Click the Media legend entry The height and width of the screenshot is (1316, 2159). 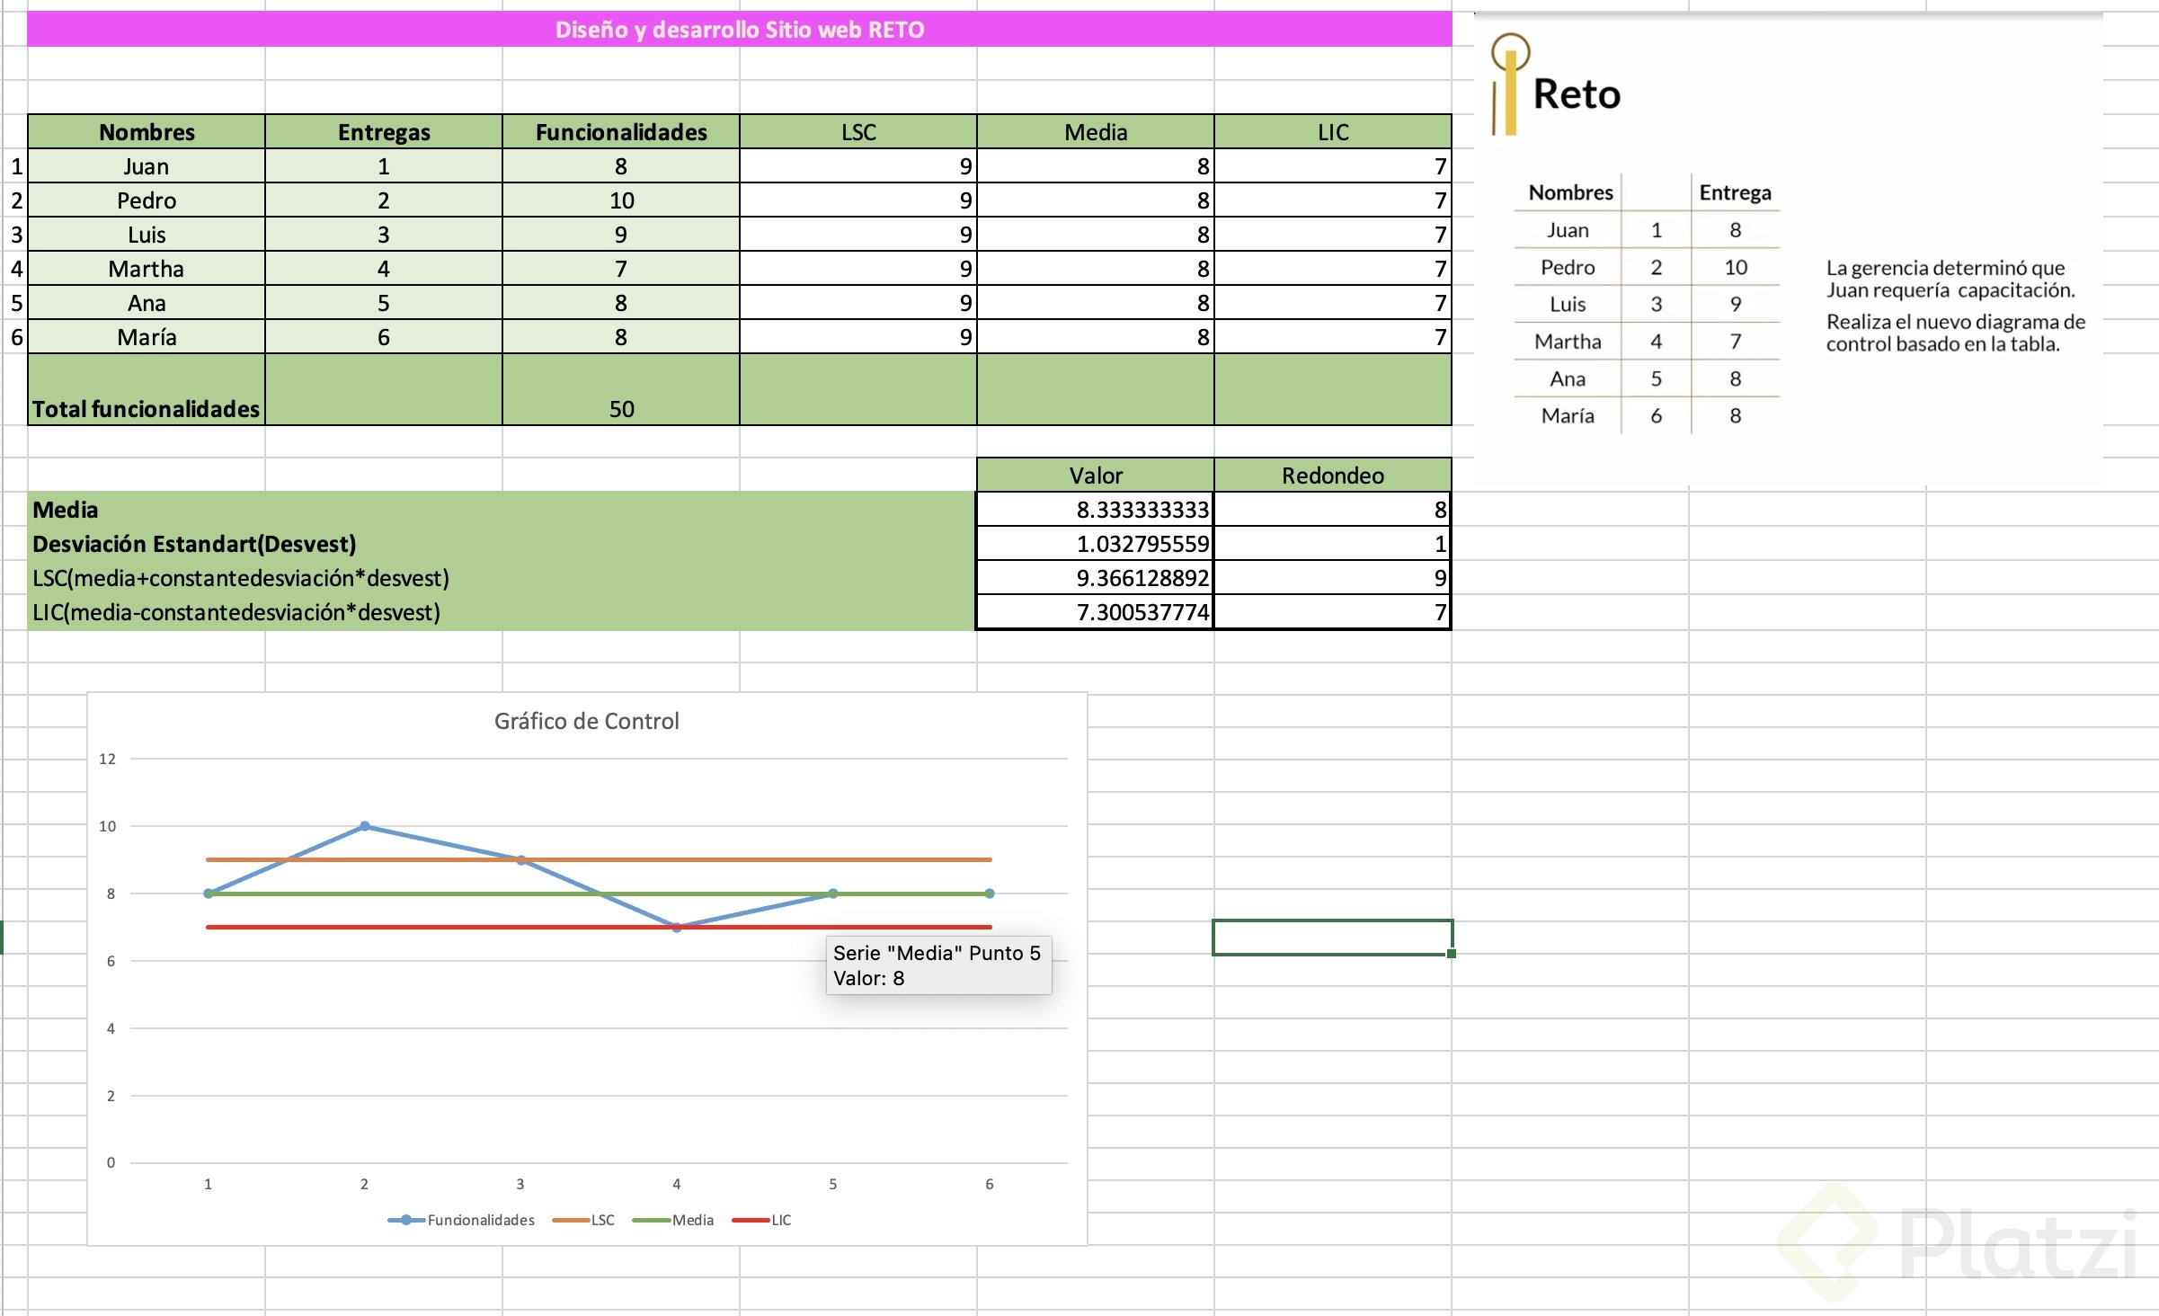[692, 1220]
